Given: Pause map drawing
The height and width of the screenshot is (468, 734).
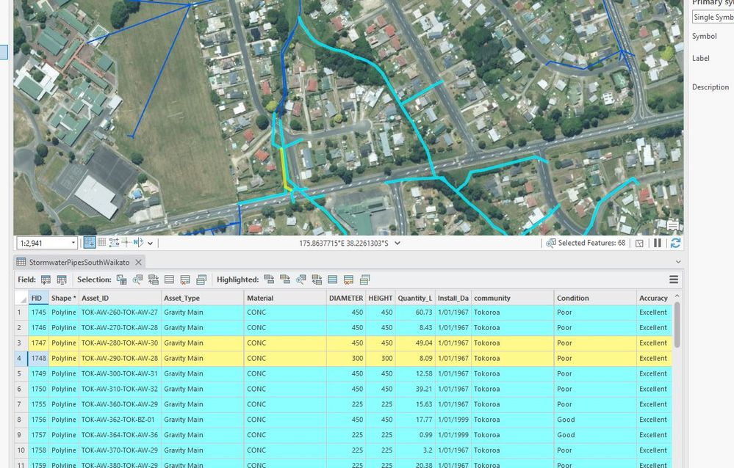Looking at the screenshot, I should pyautogui.click(x=658, y=243).
